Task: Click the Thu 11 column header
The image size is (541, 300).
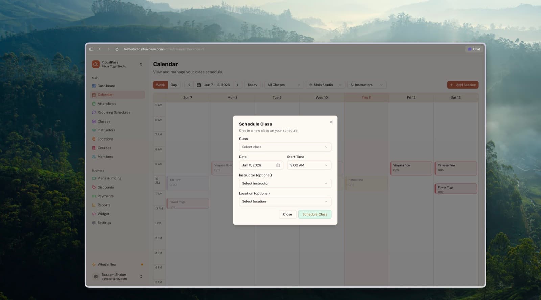Action: pos(367,98)
